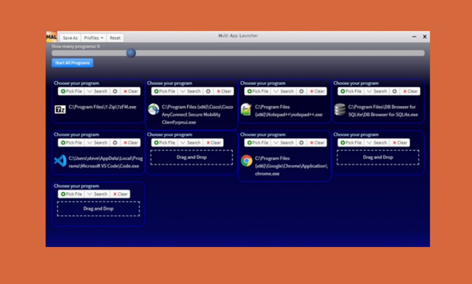Pick File for the Notepad++ card
The height and width of the screenshot is (284, 472).
[258, 91]
